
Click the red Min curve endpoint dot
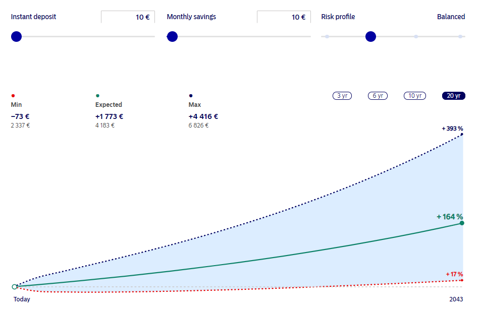tap(462, 280)
